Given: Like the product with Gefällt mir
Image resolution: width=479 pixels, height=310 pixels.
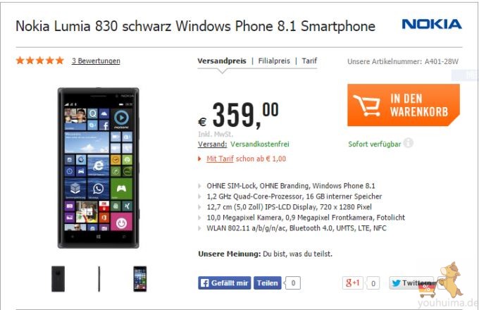Looking at the screenshot, I should [x=225, y=283].
